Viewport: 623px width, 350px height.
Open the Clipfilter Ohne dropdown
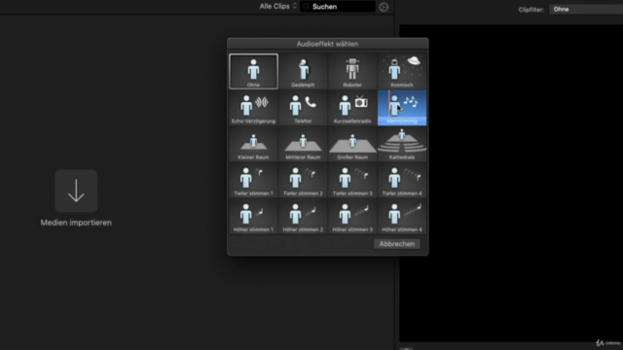point(586,9)
